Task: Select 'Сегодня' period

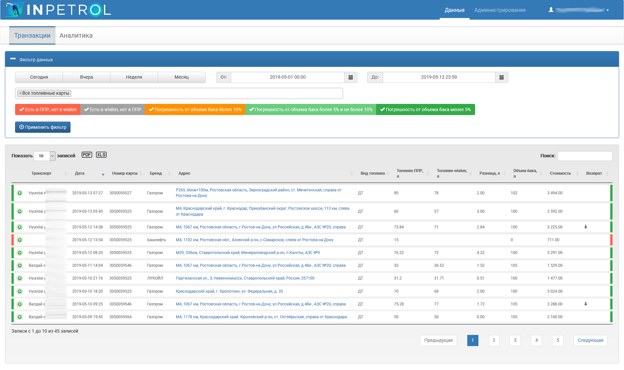Action: click(x=39, y=77)
